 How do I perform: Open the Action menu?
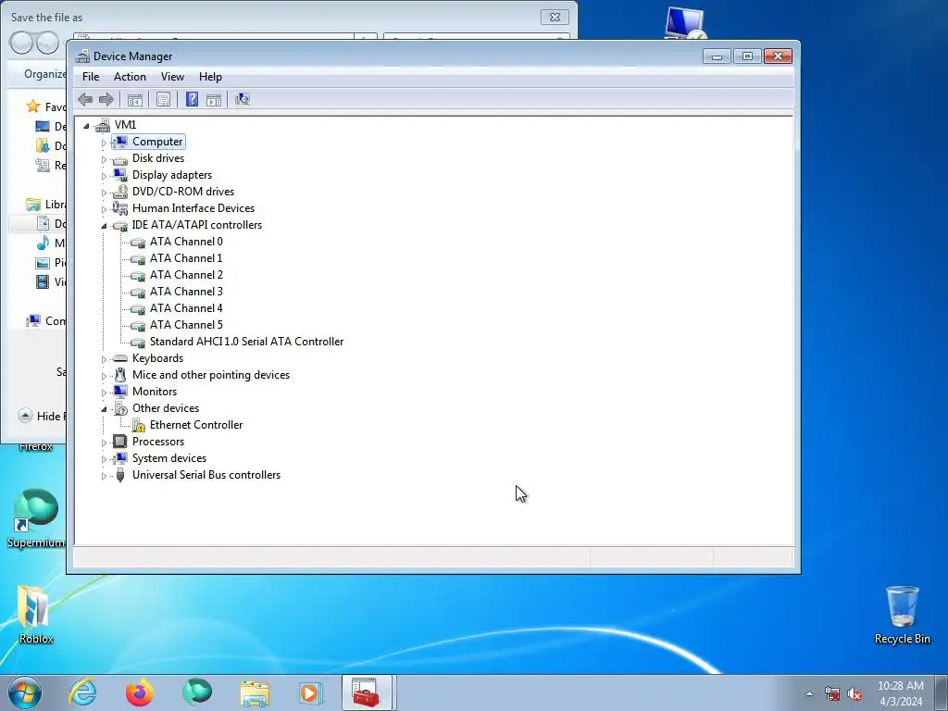tap(130, 77)
